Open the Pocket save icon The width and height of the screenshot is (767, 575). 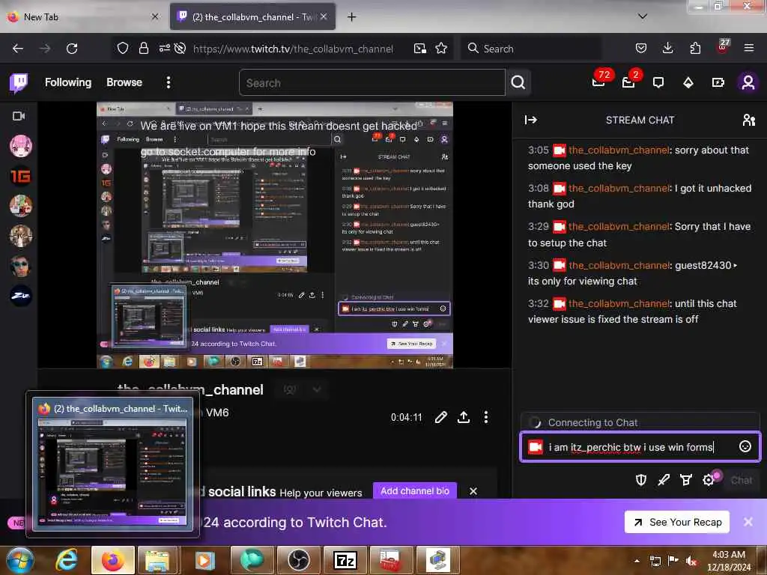(641, 48)
